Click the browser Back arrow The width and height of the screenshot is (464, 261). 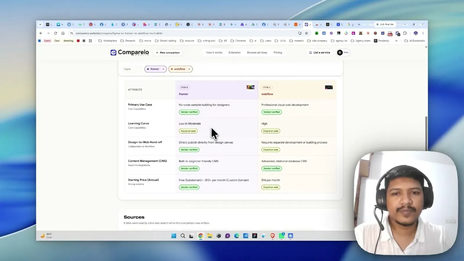pyautogui.click(x=41, y=33)
